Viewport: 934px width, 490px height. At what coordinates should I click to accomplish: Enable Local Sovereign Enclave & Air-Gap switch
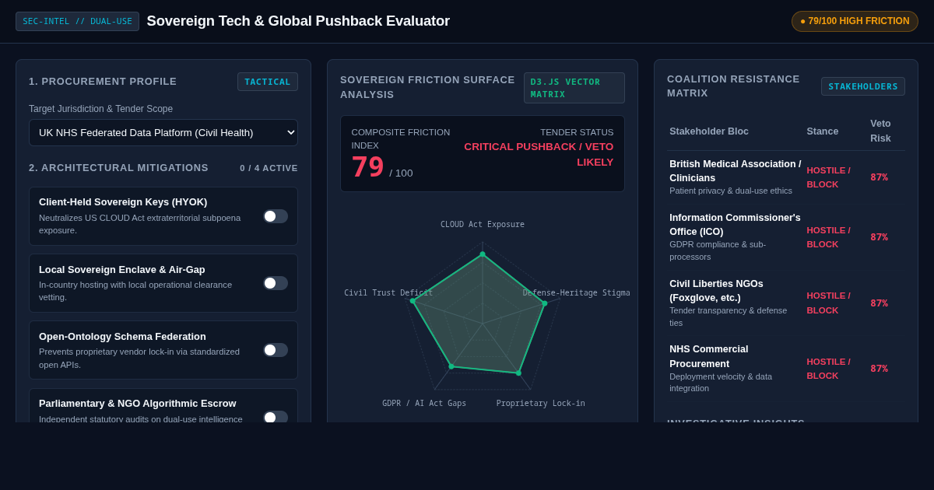pyautogui.click(x=276, y=283)
